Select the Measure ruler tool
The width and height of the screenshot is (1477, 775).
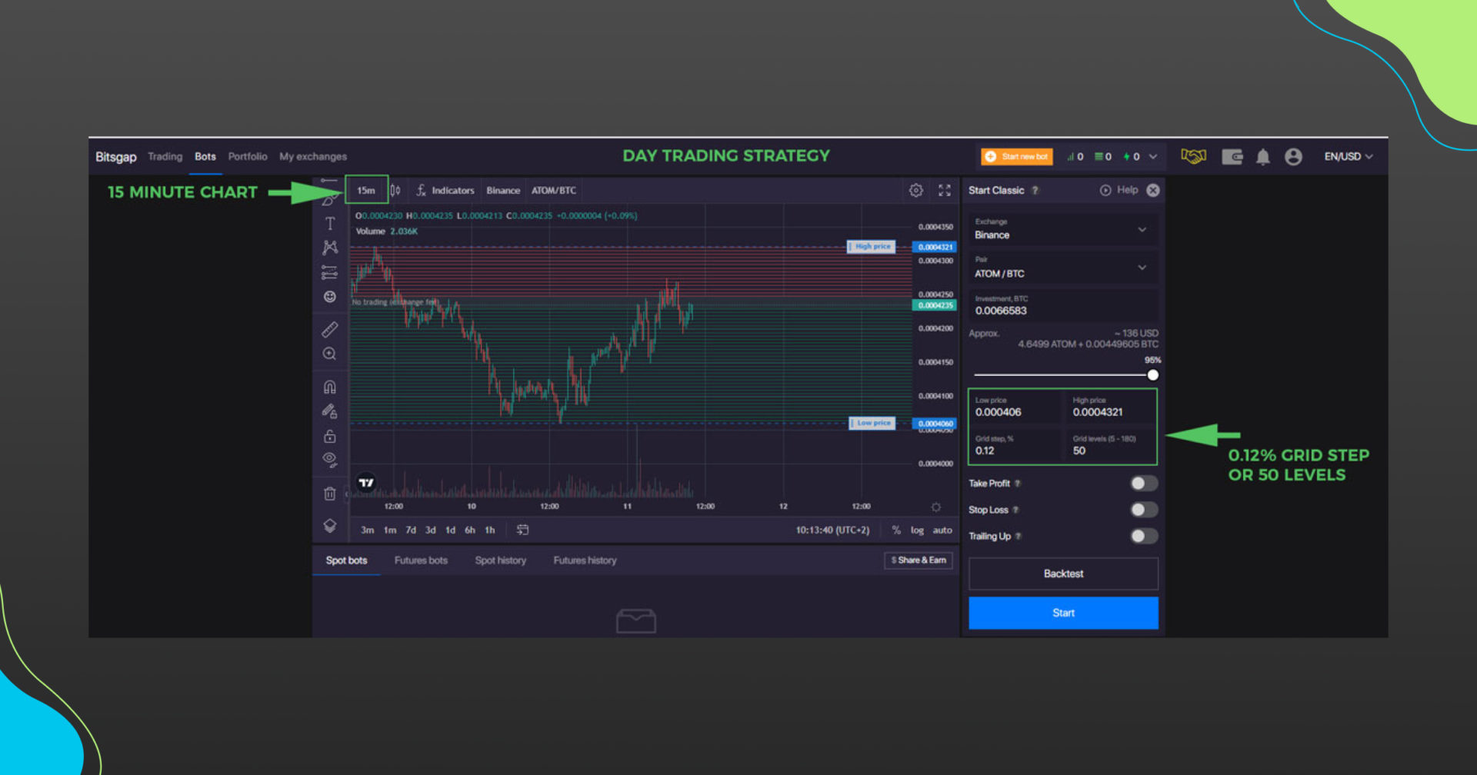pyautogui.click(x=330, y=329)
